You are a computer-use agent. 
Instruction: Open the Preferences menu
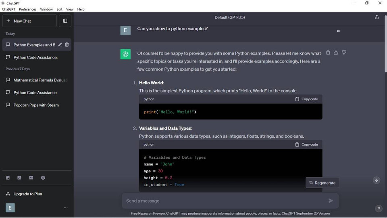pyautogui.click(x=27, y=9)
